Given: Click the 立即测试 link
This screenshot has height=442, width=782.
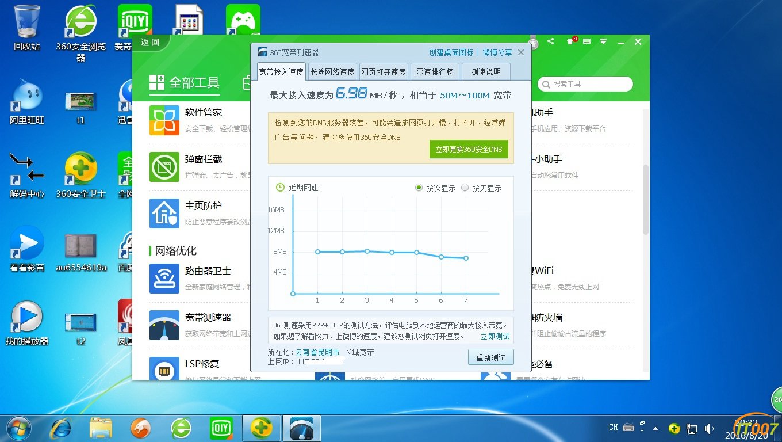Looking at the screenshot, I should coord(495,336).
